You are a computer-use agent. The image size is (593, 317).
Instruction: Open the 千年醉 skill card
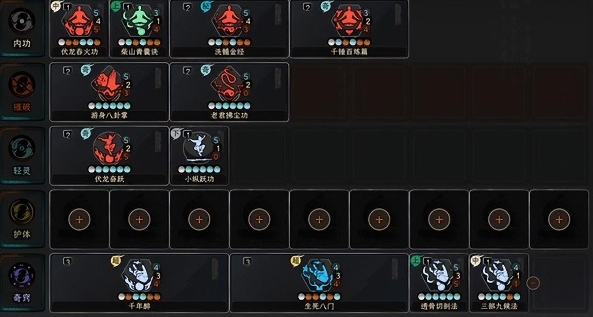pos(140,283)
